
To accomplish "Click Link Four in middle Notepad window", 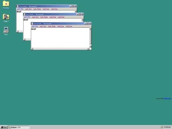I will (53, 17).
